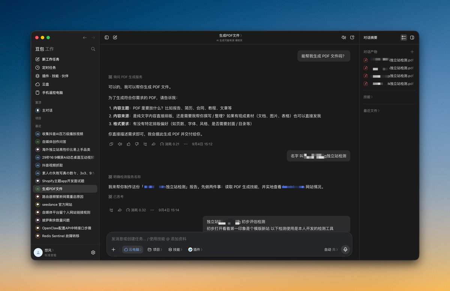Click the icon right of the mute icon

[x=352, y=37]
